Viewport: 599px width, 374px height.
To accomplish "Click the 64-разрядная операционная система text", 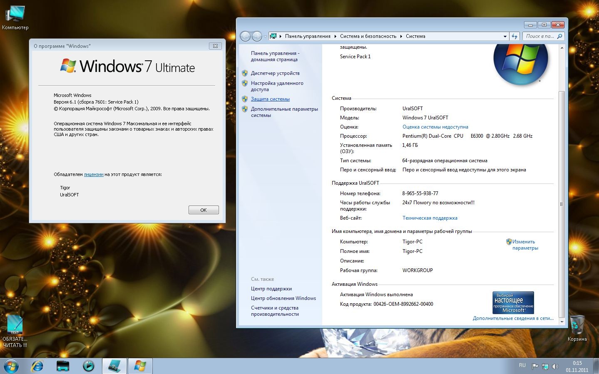I will (x=445, y=161).
